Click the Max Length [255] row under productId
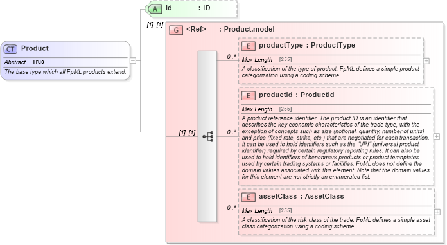Image resolution: width=447 pixels, height=245 pixels. (336, 109)
